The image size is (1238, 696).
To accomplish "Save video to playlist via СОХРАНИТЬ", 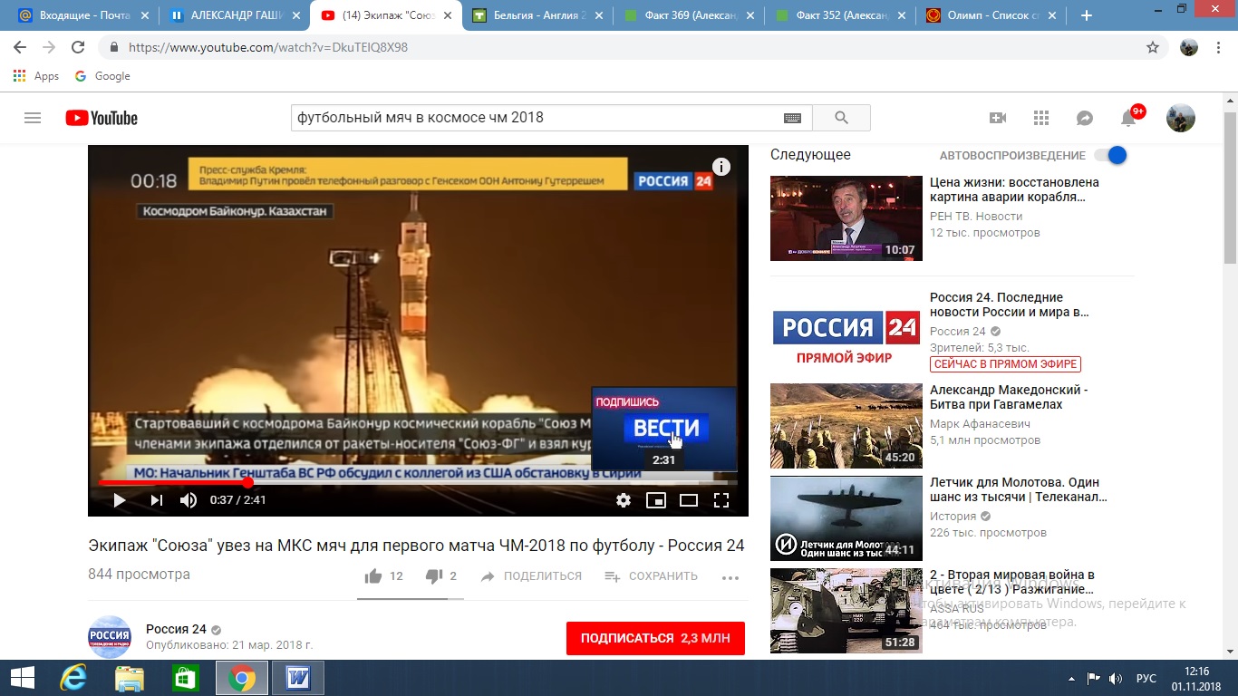I will (652, 576).
